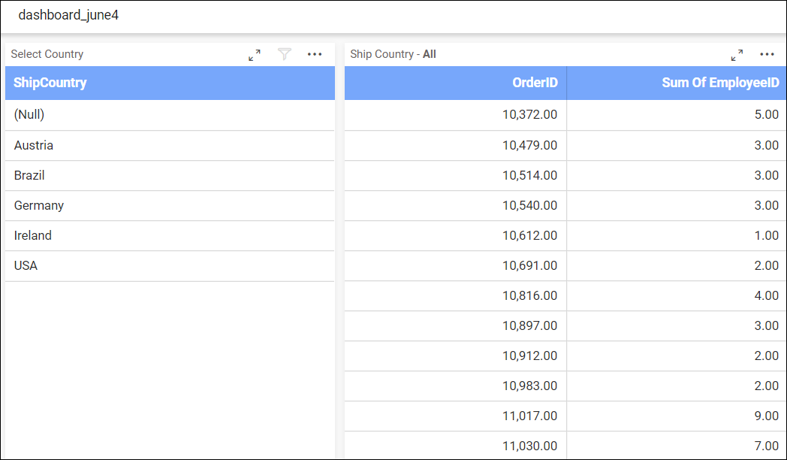Screen dimensions: 787x460
Task: Maximize the Select Country widget
Action: (255, 55)
